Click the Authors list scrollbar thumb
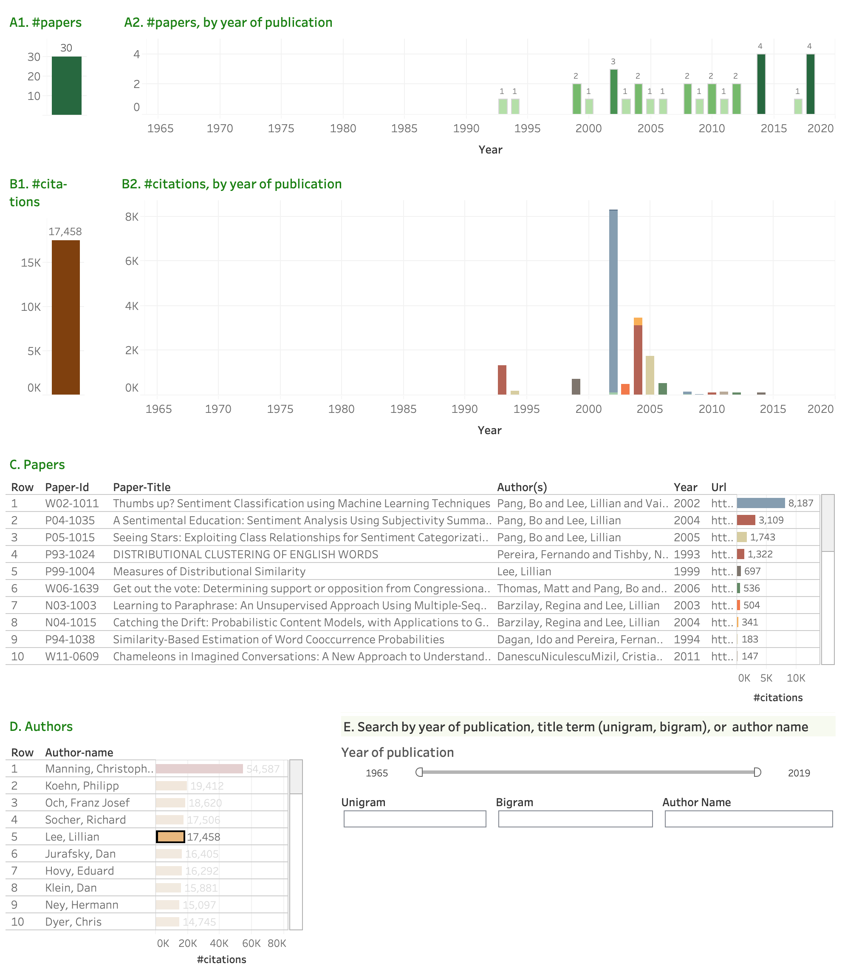 coord(296,777)
